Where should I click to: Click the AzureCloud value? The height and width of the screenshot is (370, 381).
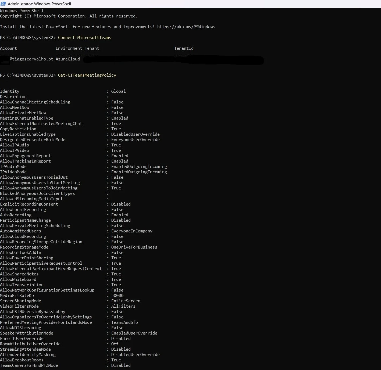coord(67,59)
